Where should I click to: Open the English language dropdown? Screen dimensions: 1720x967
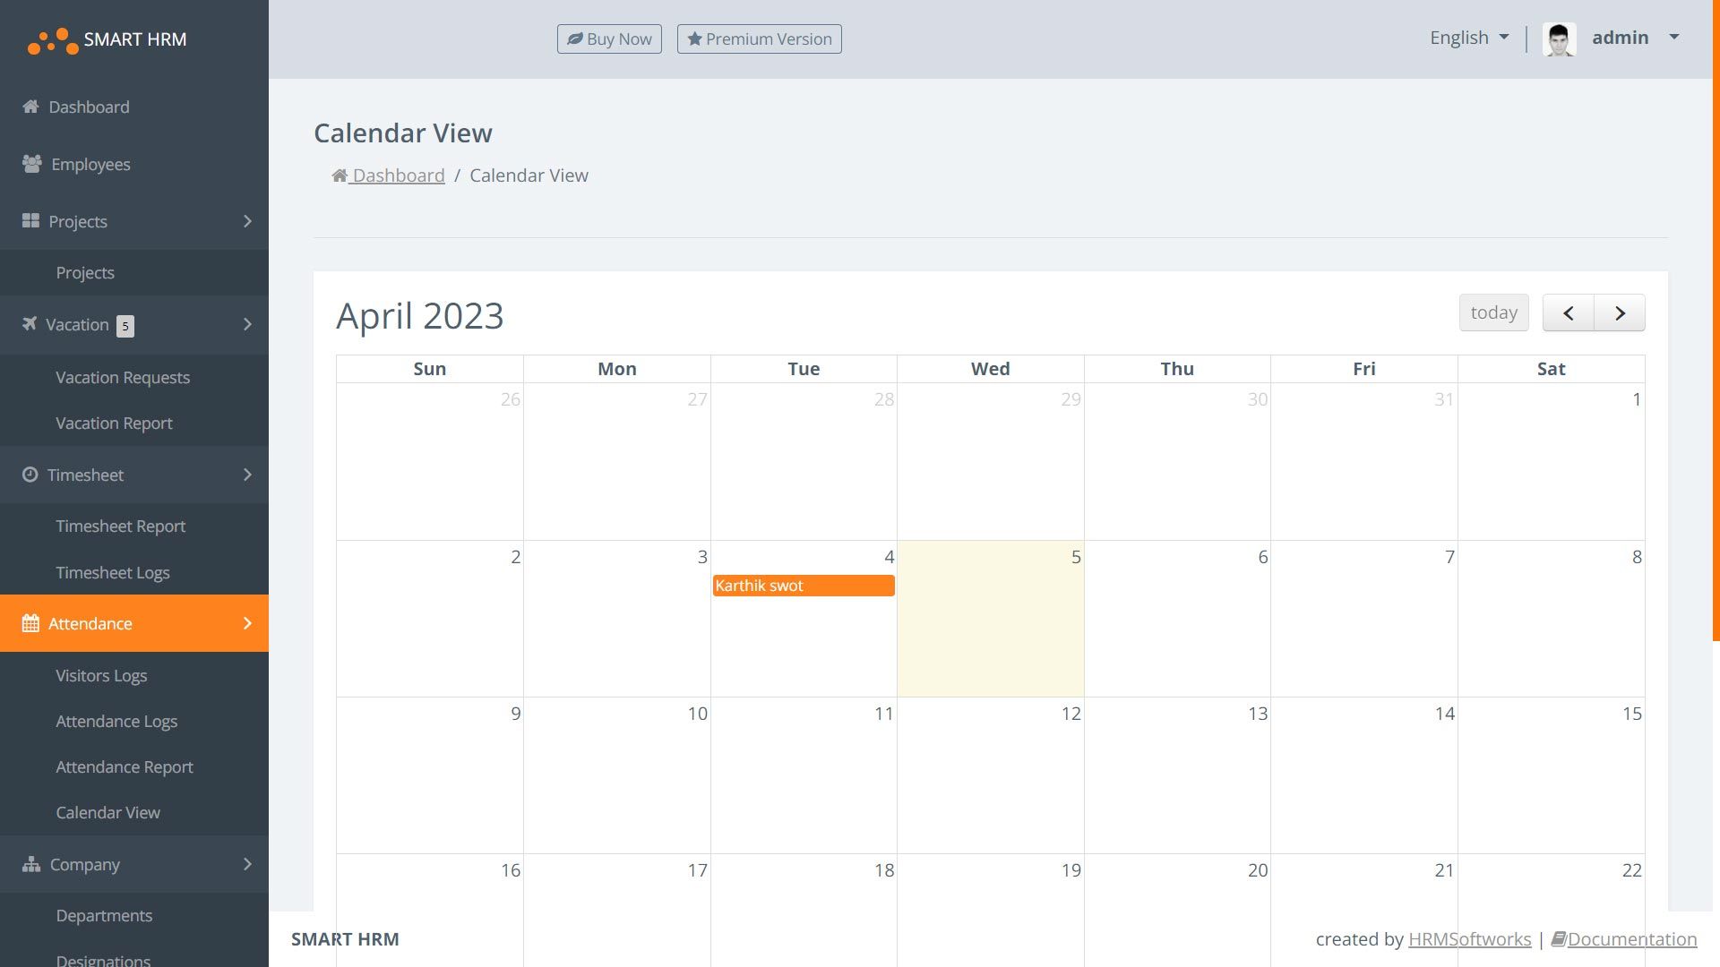click(1469, 38)
